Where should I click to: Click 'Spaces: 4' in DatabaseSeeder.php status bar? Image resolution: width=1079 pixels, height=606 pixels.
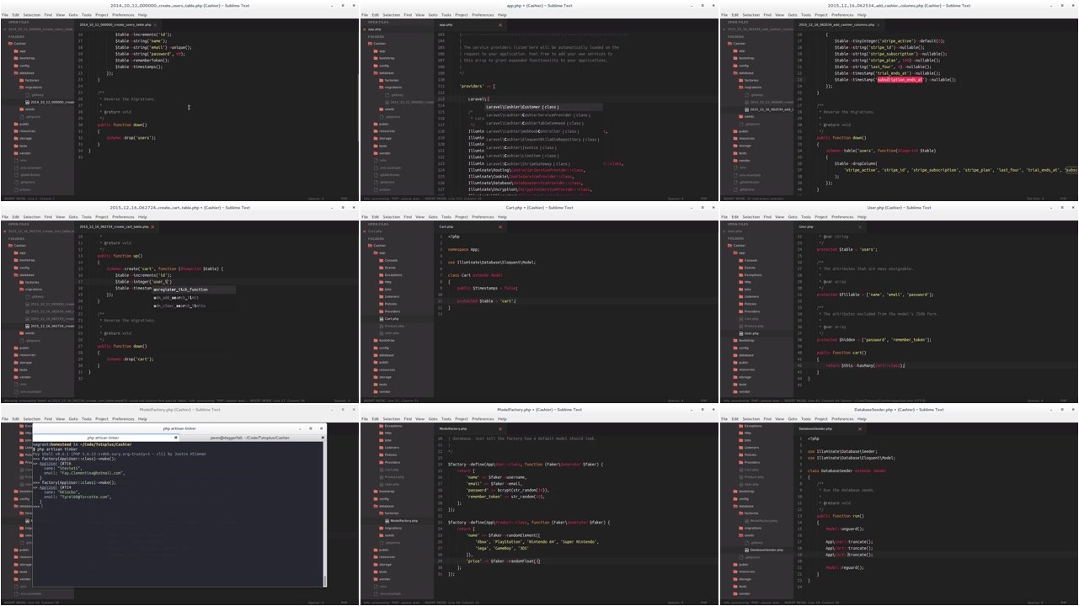[x=1035, y=603]
